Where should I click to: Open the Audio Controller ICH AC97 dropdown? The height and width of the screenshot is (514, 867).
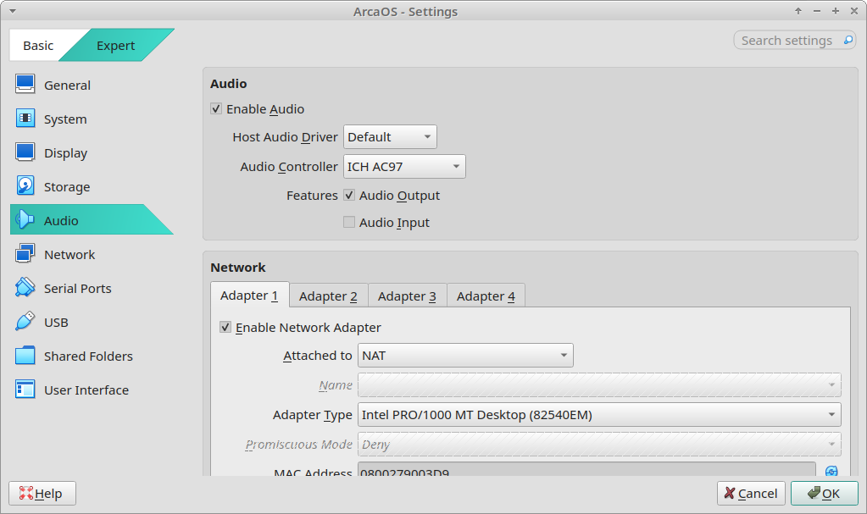pyautogui.click(x=404, y=166)
